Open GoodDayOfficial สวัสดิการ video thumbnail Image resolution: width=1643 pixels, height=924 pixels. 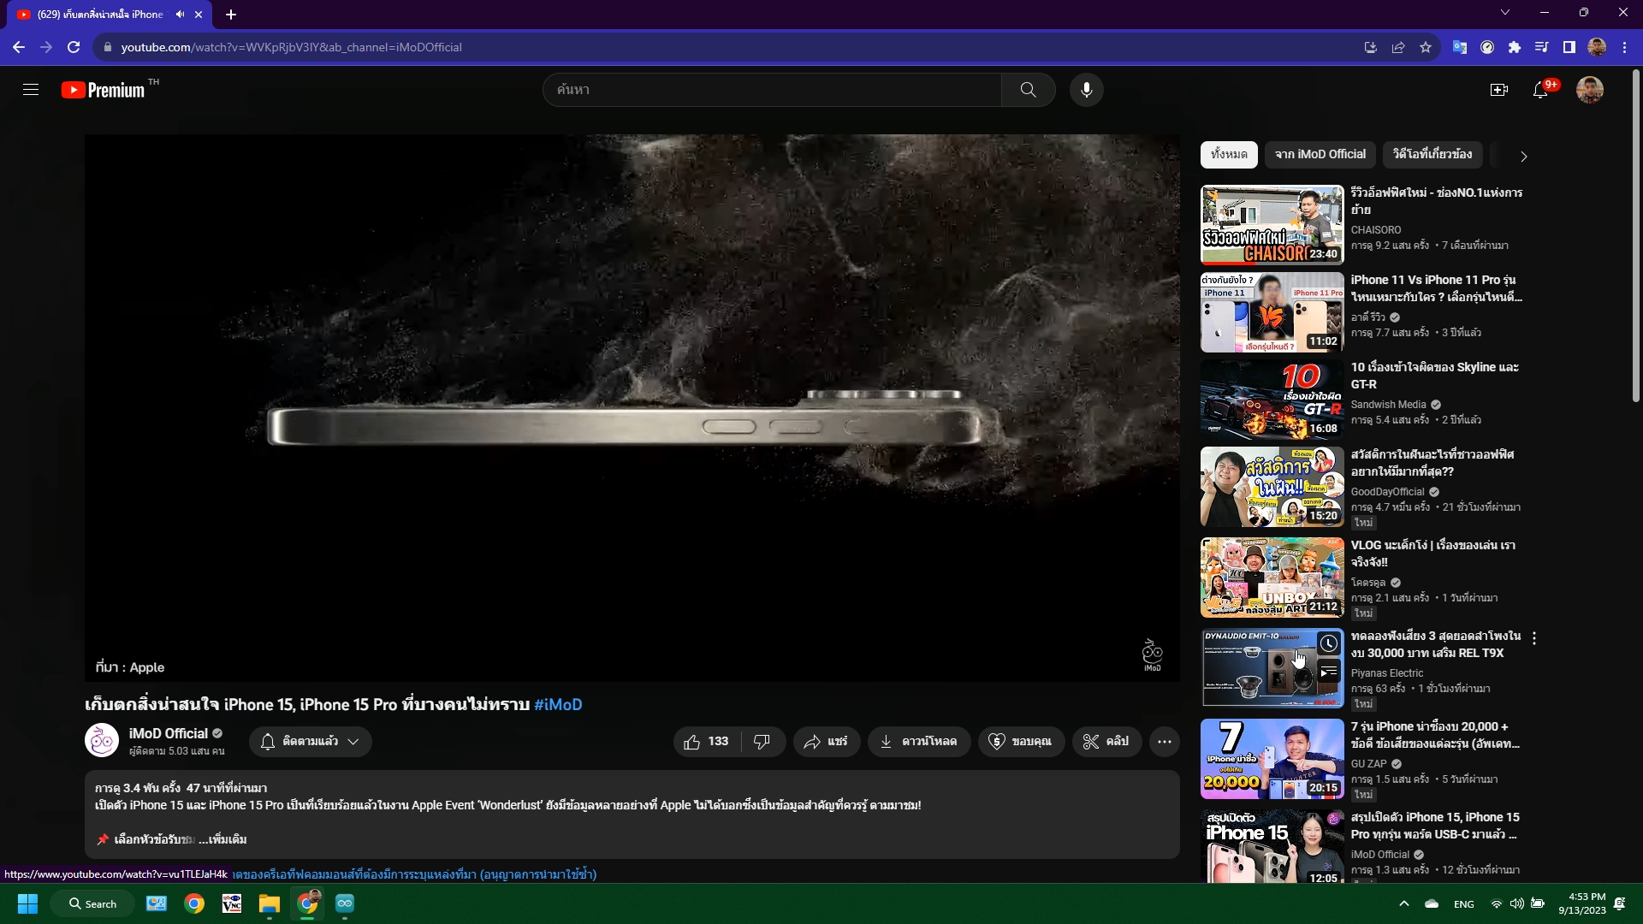[x=1272, y=487]
